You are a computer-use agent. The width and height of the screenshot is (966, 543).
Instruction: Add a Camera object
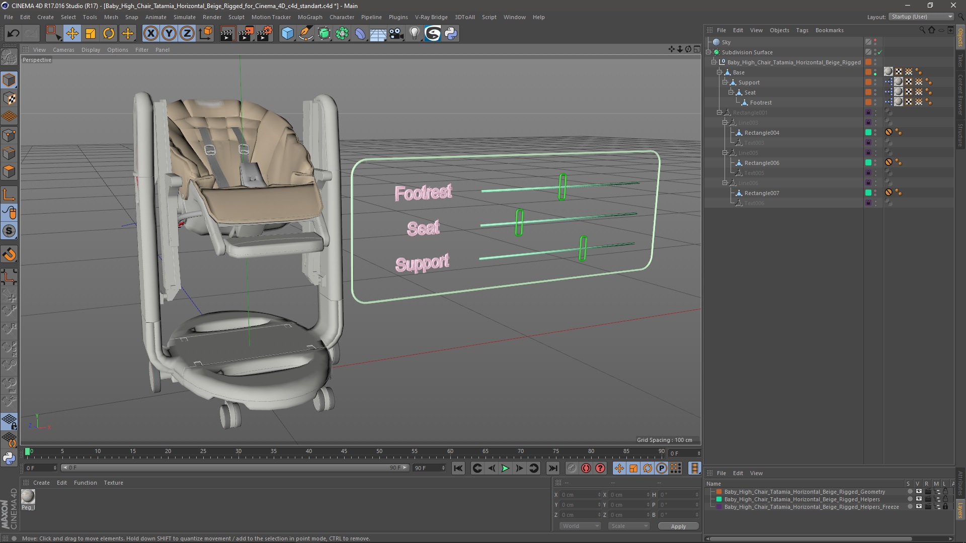(396, 34)
